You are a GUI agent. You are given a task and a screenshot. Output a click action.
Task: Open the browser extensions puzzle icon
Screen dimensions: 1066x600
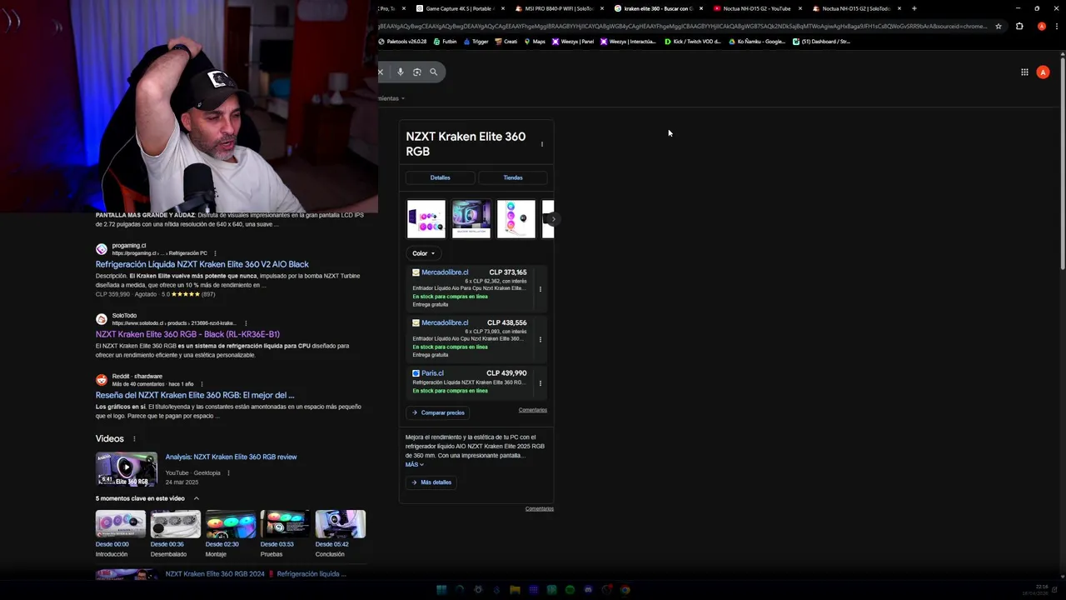click(1019, 26)
